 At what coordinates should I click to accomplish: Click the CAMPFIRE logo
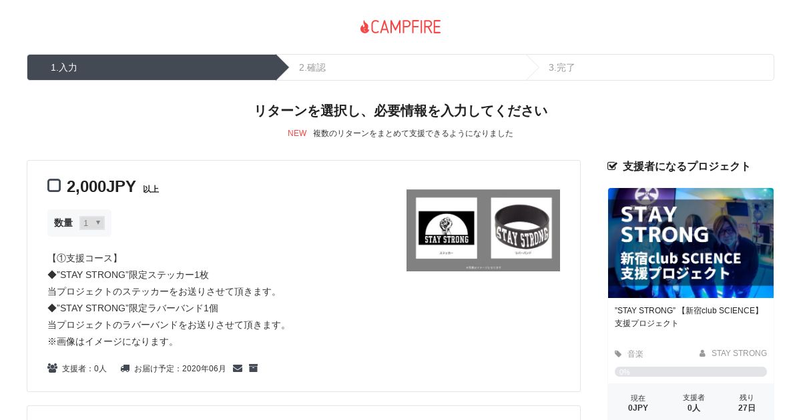400,27
